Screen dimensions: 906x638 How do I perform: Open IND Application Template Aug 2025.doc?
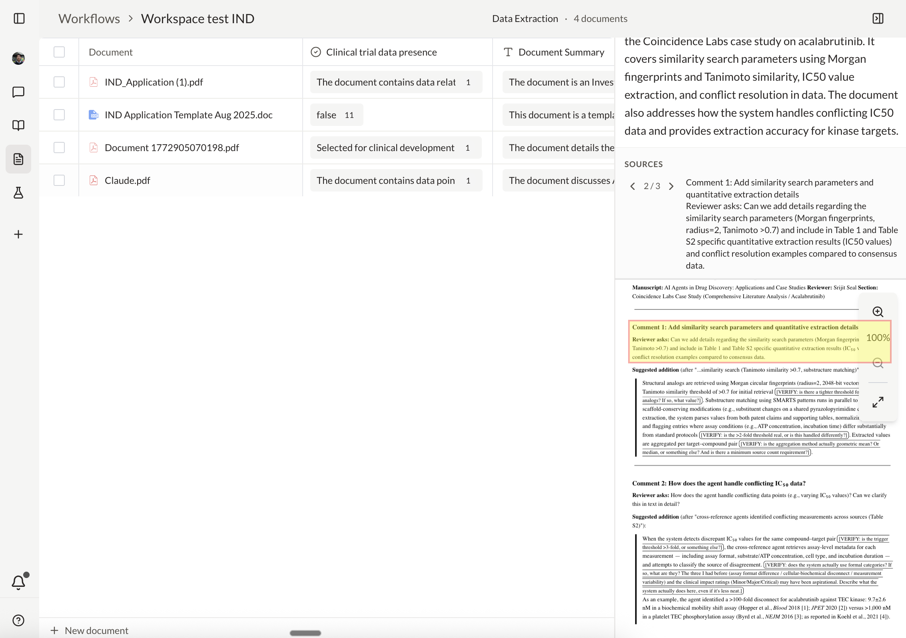(189, 115)
